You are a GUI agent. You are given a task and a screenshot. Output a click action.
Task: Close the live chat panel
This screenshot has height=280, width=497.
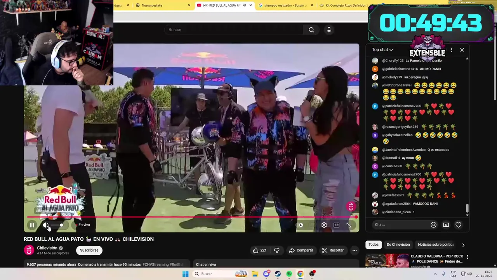(462, 50)
